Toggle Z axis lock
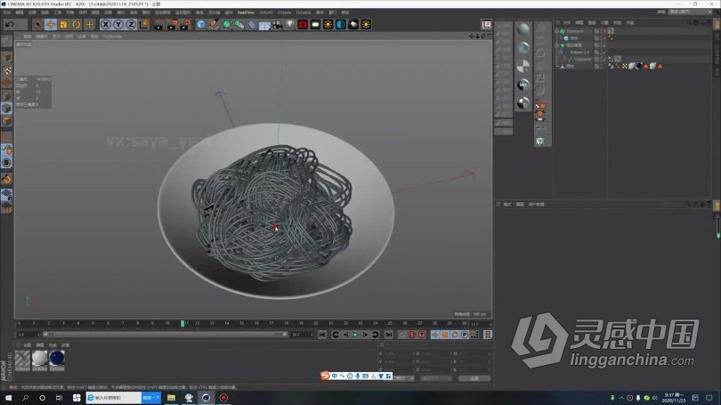Viewport: 721px width, 405px height. pos(131,24)
